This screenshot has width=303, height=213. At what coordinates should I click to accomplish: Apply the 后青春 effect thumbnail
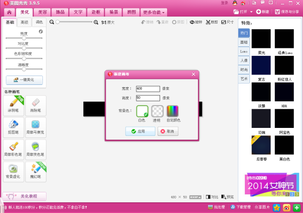(261, 145)
